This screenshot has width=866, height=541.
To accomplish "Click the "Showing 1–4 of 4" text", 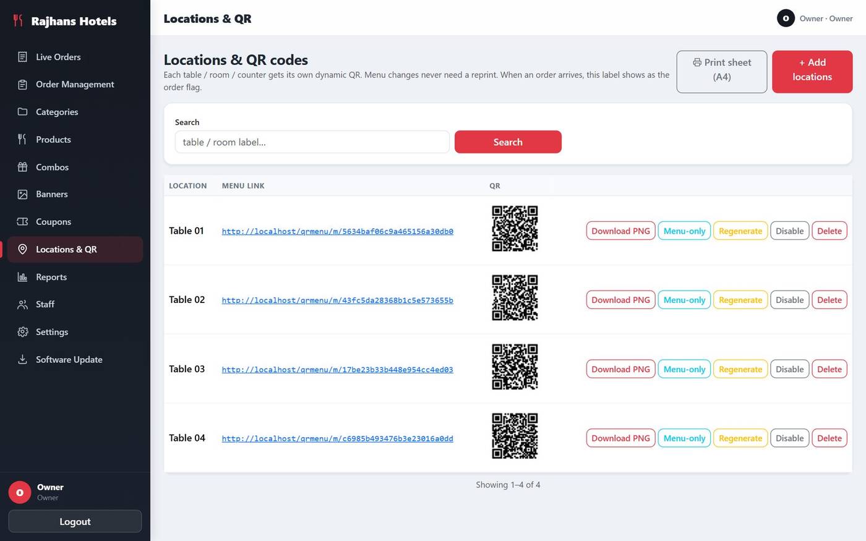I will coord(508,485).
